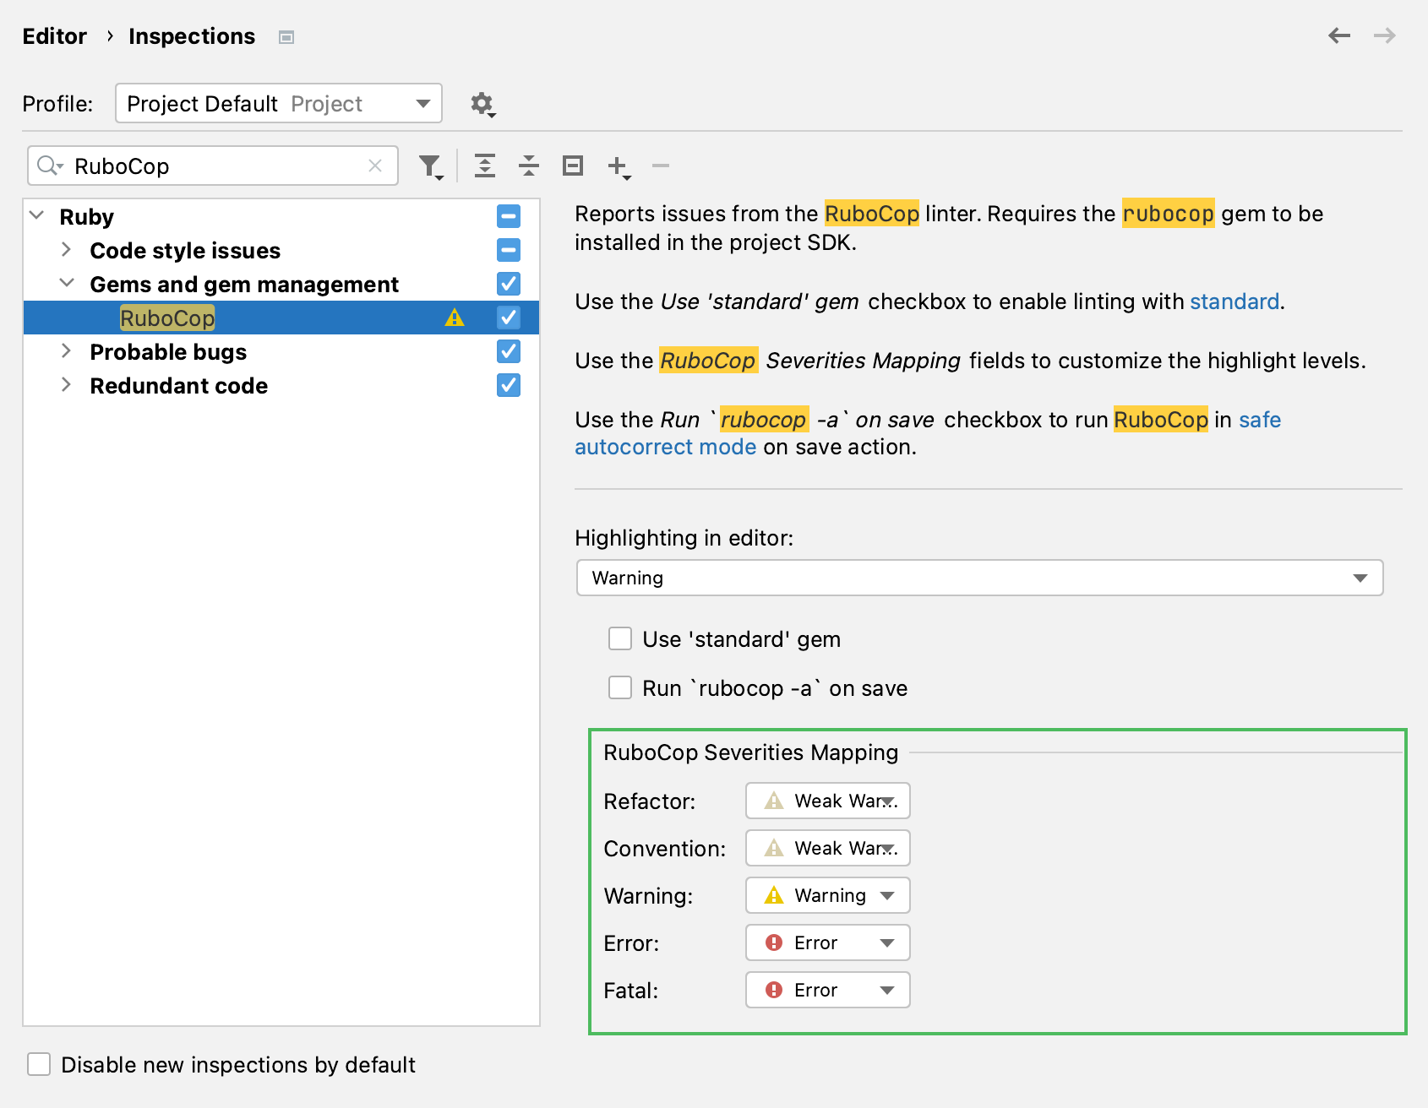Reset to empty checkboxes square icon

click(573, 166)
